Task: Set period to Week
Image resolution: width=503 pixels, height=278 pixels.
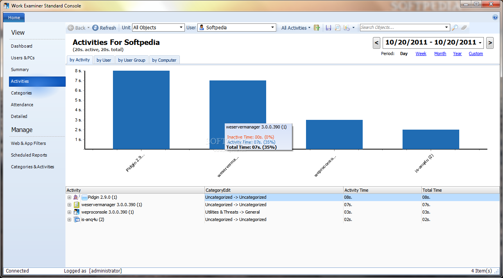Action: click(421, 54)
